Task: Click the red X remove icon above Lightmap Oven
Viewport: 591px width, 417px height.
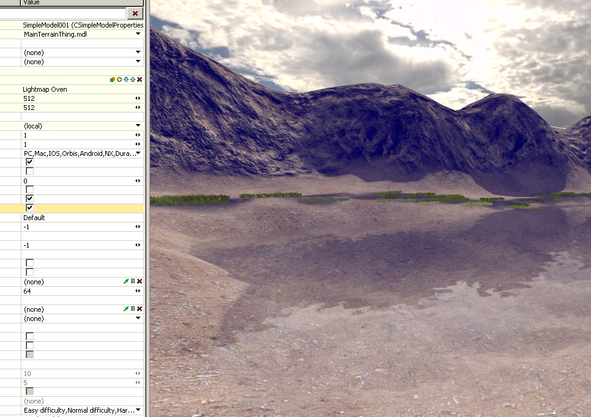Action: (x=140, y=79)
